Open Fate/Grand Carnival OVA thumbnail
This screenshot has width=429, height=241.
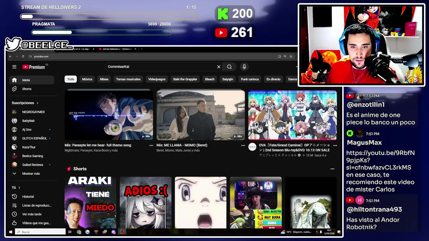293,115
